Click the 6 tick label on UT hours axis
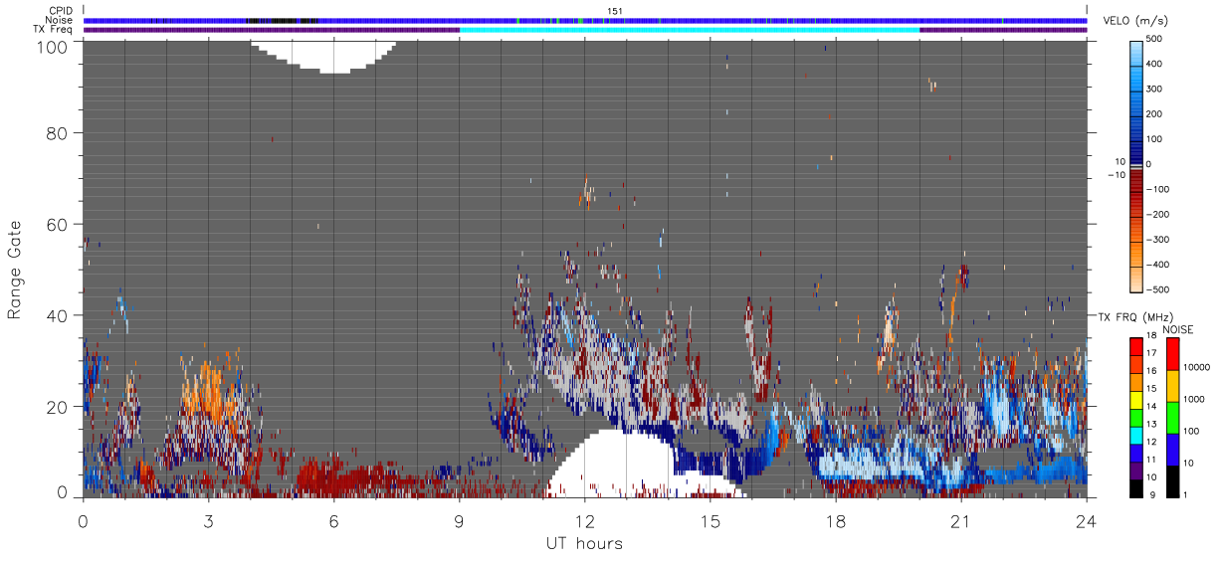The image size is (1222, 564). pos(333,521)
